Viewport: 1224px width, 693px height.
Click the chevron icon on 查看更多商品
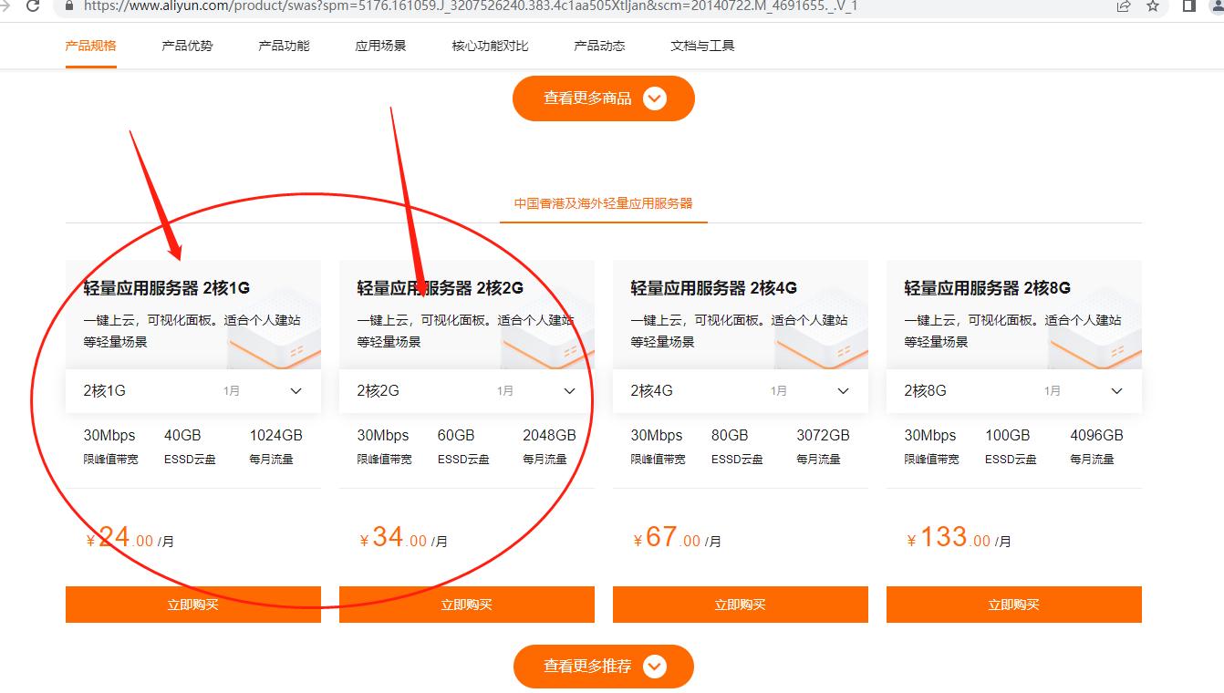pyautogui.click(x=654, y=98)
